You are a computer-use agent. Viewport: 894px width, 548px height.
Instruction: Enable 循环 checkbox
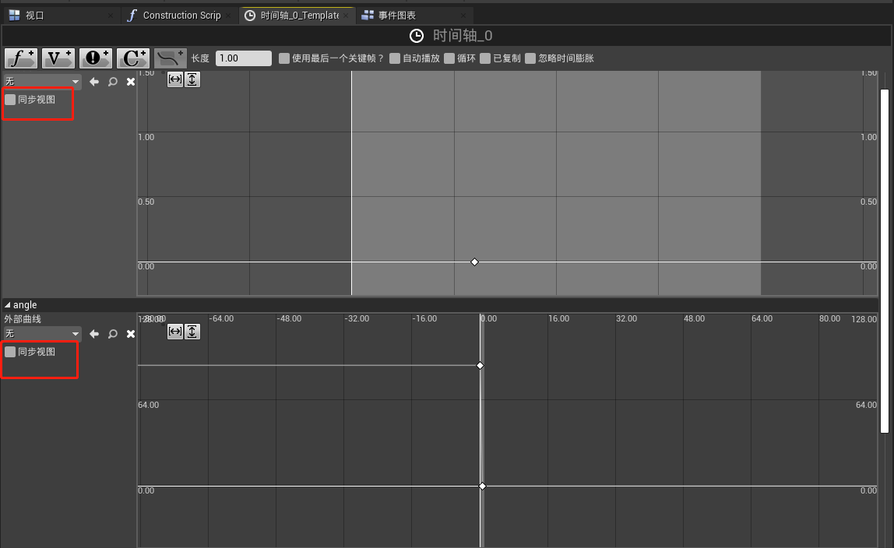tap(449, 58)
